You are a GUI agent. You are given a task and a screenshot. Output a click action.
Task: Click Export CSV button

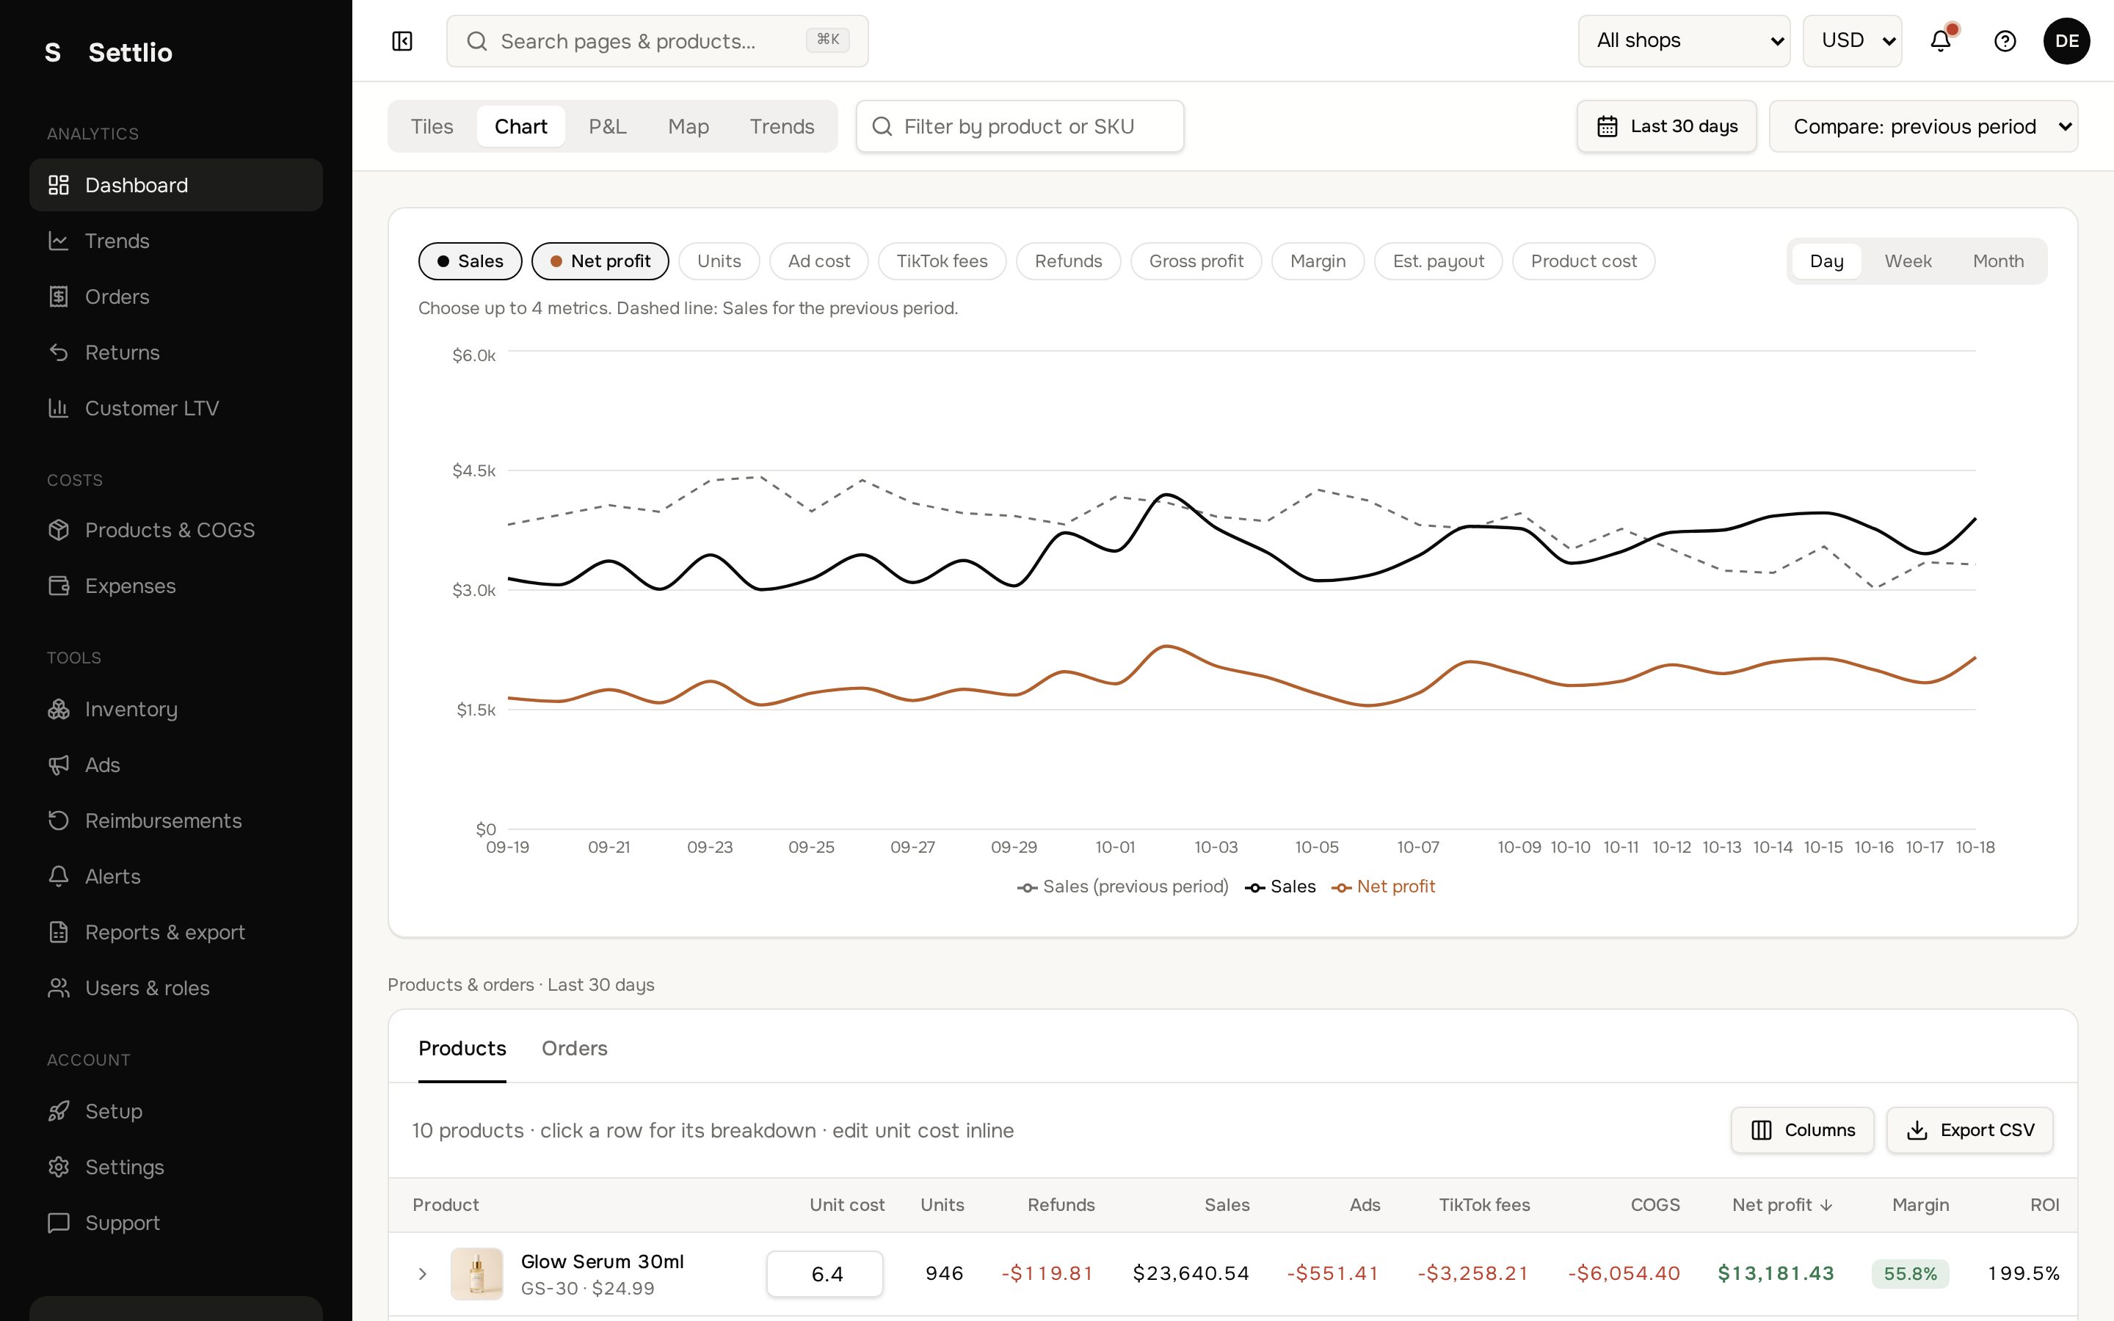coord(1969,1130)
